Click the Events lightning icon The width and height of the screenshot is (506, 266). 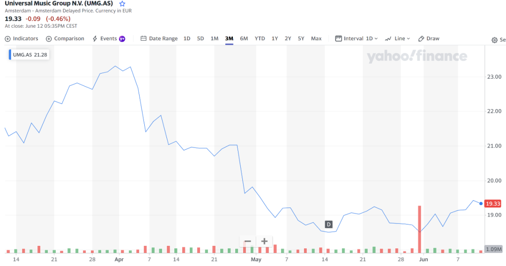coord(95,38)
